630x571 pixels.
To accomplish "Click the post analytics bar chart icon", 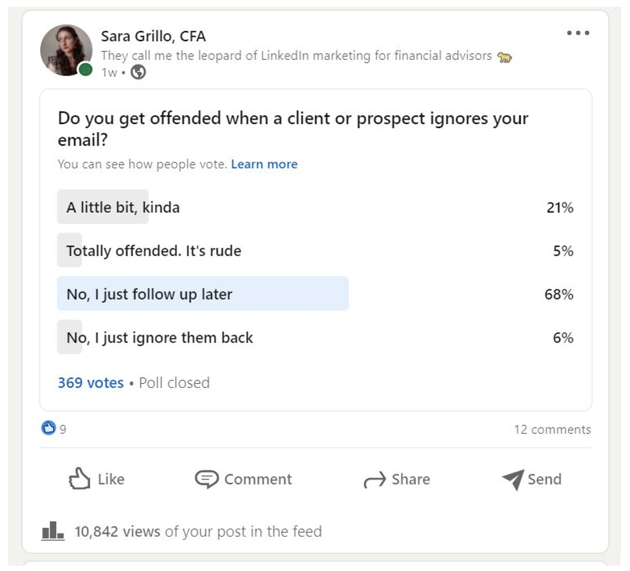I will [53, 531].
